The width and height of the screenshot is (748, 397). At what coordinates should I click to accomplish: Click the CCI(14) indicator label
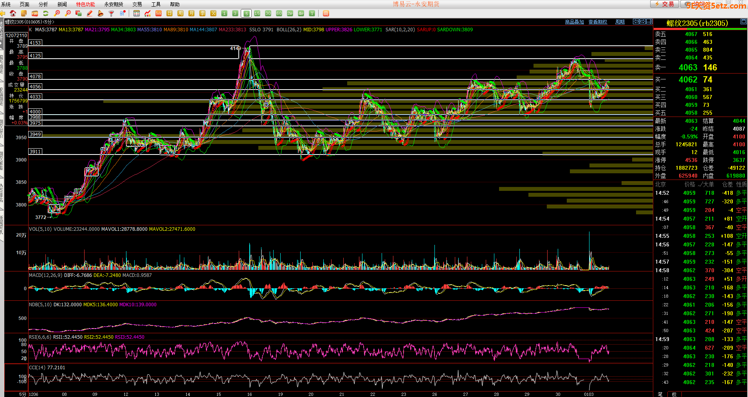[37, 368]
